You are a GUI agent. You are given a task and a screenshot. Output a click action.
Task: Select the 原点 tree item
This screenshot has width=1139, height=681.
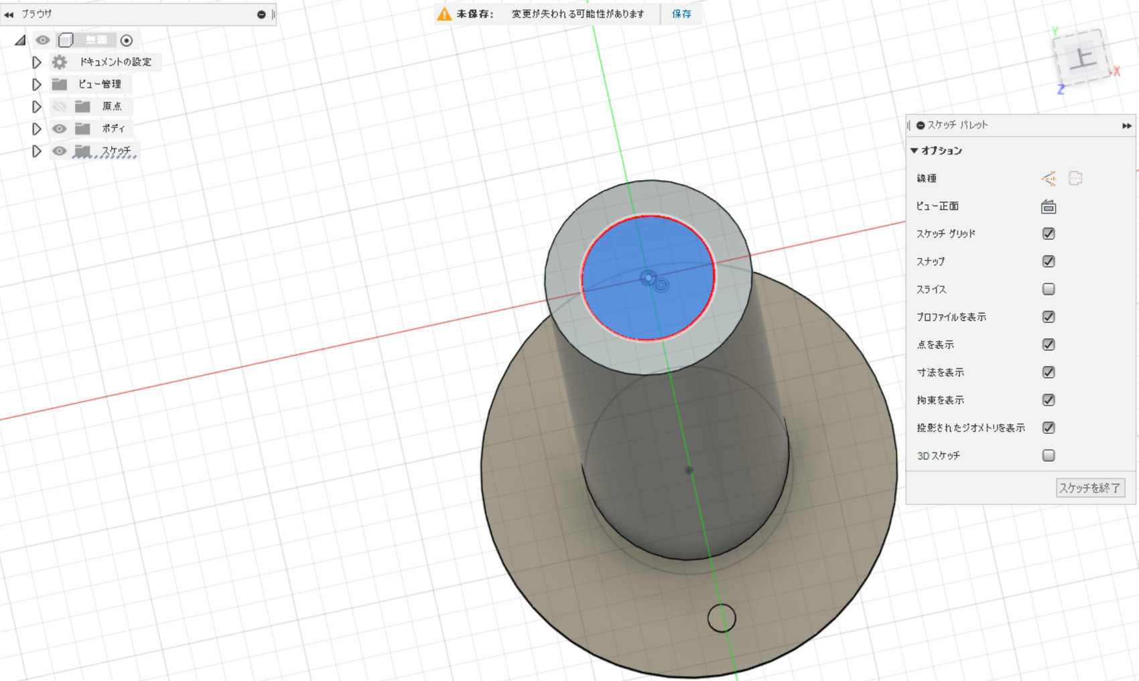coord(112,106)
